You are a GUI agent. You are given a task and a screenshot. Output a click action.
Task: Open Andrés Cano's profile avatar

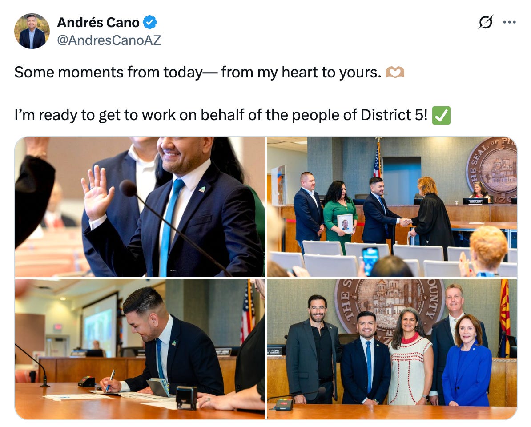coord(32,31)
